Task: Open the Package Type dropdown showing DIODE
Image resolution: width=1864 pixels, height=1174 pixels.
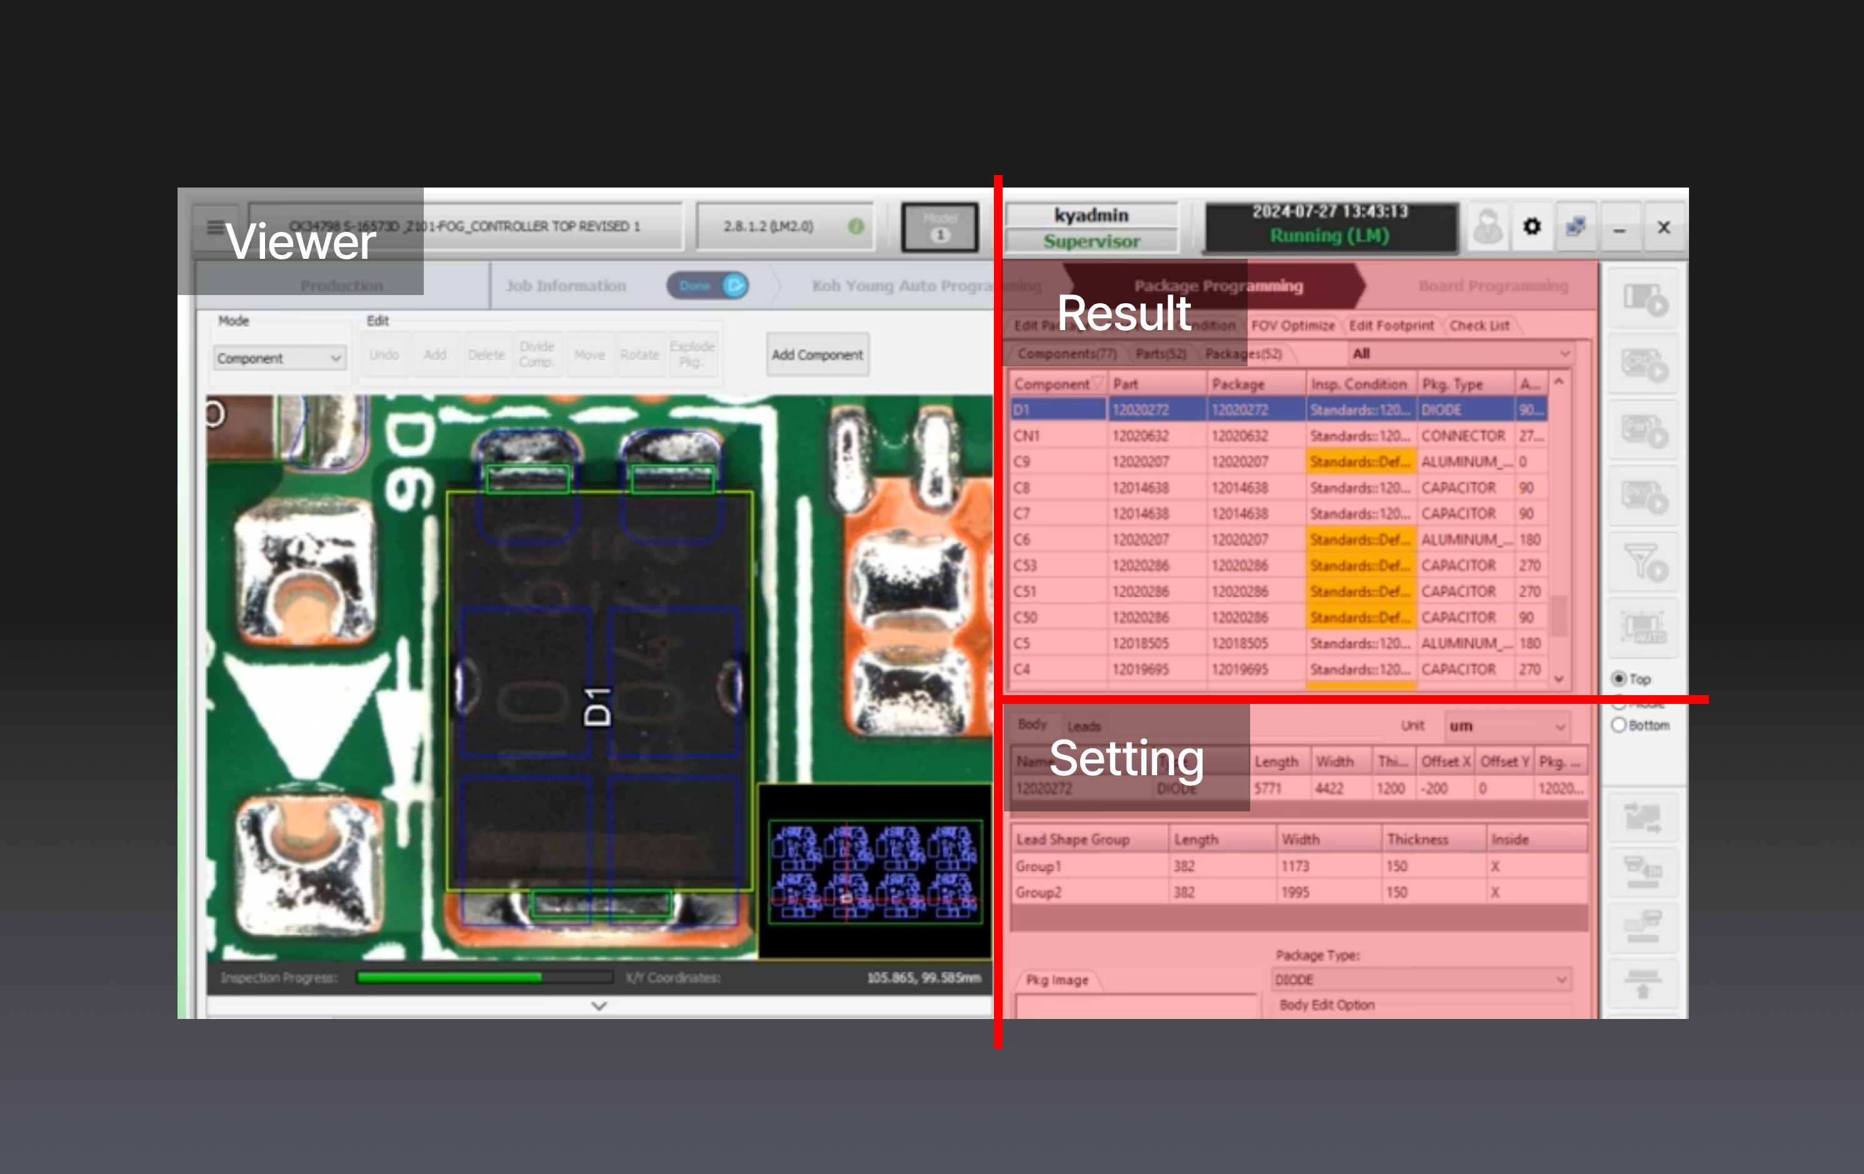Action: point(1421,980)
